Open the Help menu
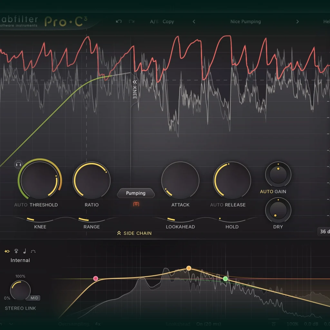This screenshot has width=330, height=330. (x=326, y=22)
